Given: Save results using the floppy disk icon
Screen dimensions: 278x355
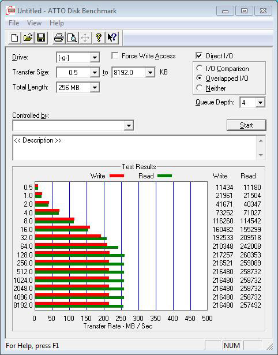Looking at the screenshot, I should [x=41, y=38].
